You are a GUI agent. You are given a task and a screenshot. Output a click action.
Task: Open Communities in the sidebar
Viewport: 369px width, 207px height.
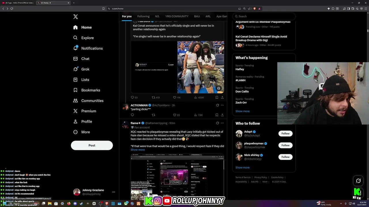coord(88,101)
